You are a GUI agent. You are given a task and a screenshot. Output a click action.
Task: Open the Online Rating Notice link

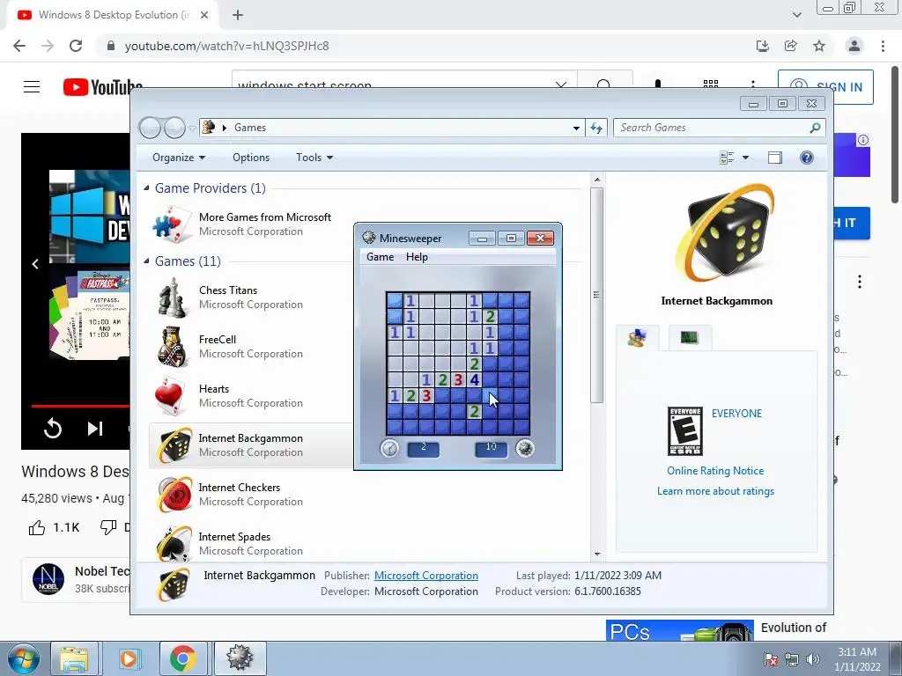[715, 471]
